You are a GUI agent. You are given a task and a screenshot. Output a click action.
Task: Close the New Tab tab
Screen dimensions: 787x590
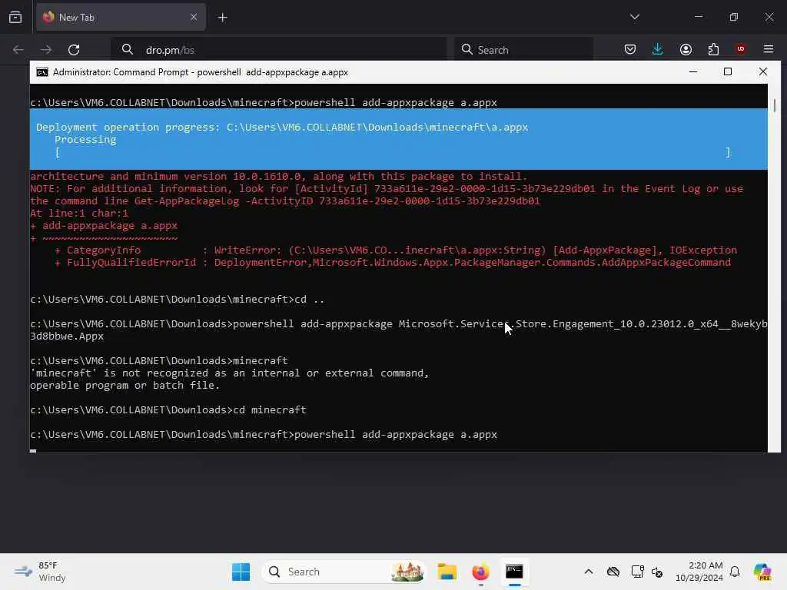pyautogui.click(x=194, y=17)
